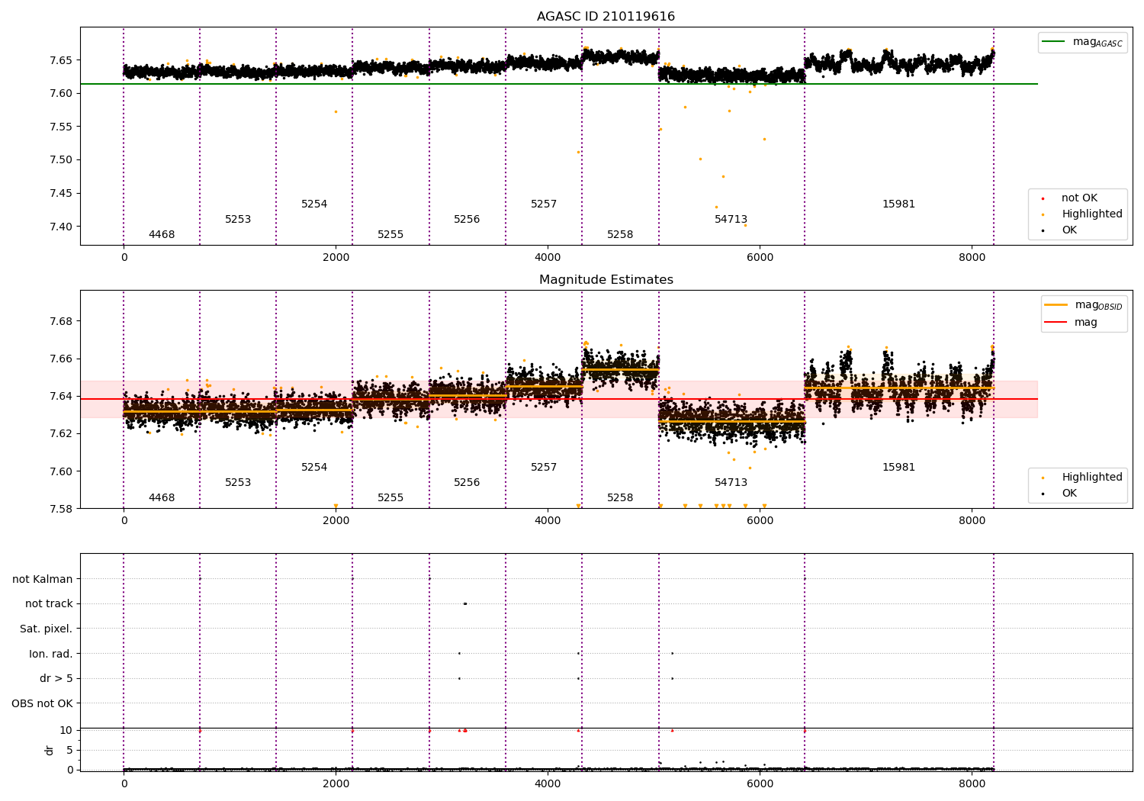Image resolution: width=1144 pixels, height=801 pixels.
Task: Click the obsid label 15981 in top plot
Action: [x=898, y=204]
